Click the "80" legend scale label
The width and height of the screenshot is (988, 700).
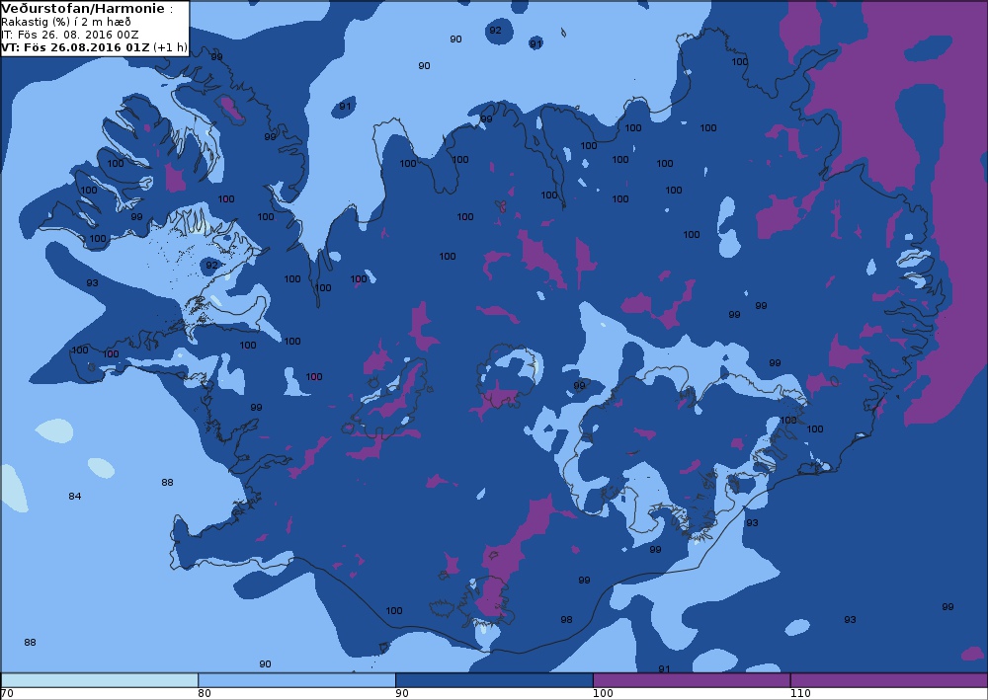click(205, 694)
